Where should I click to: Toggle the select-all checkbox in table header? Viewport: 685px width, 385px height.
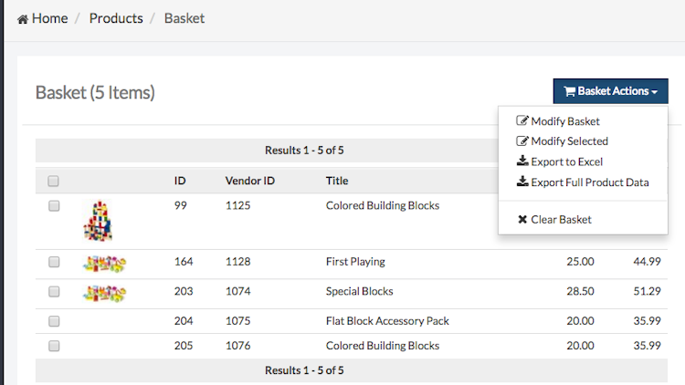click(x=54, y=181)
